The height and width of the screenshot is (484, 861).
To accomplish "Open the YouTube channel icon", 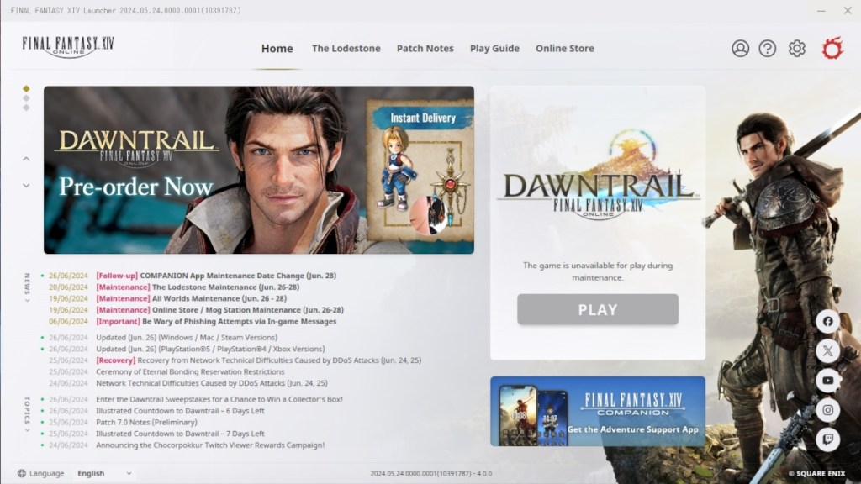I will coord(828,381).
